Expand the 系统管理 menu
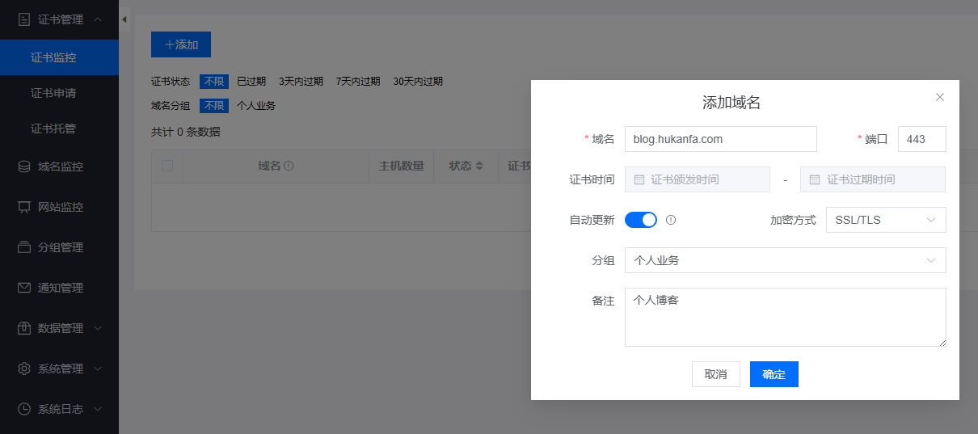Image resolution: width=978 pixels, height=434 pixels. (x=59, y=369)
